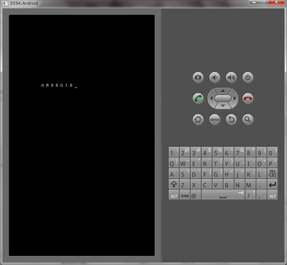The width and height of the screenshot is (287, 265).
Task: Tap the F key
Action: pyautogui.click(x=206, y=173)
